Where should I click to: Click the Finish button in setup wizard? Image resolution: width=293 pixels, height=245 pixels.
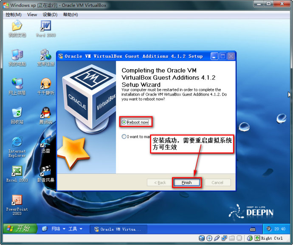pos(187,183)
